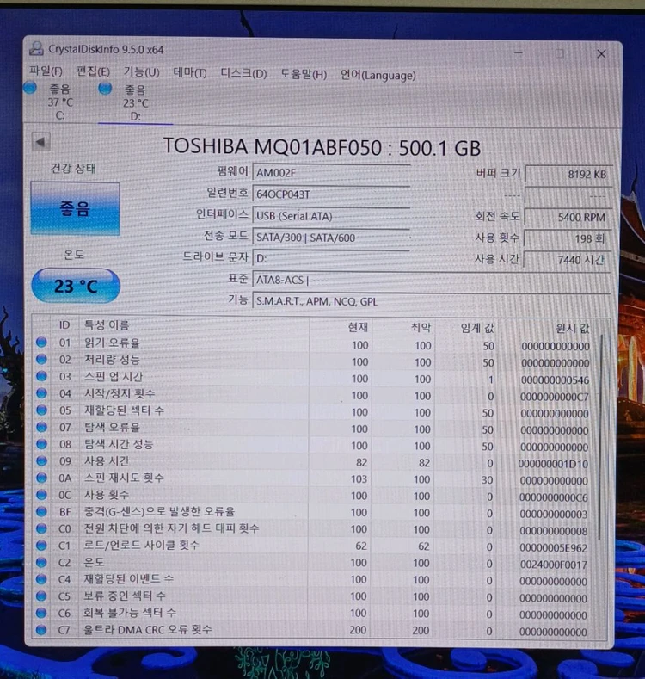
Task: Click the status dot for row C6 회복 불가능 섹터 수
Action: point(41,613)
